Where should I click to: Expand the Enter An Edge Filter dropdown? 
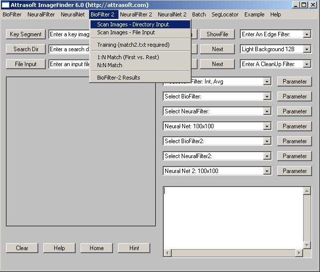click(x=307, y=34)
